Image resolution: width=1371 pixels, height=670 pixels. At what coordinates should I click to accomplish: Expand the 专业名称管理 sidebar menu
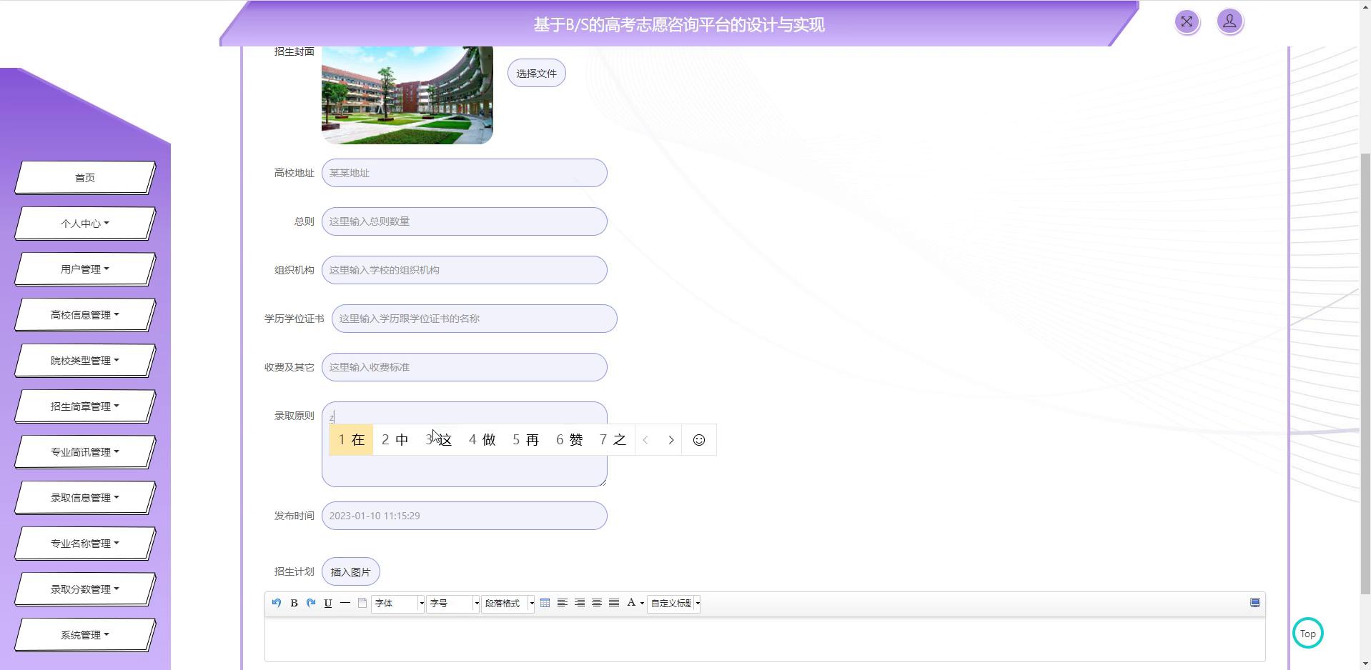coord(85,544)
